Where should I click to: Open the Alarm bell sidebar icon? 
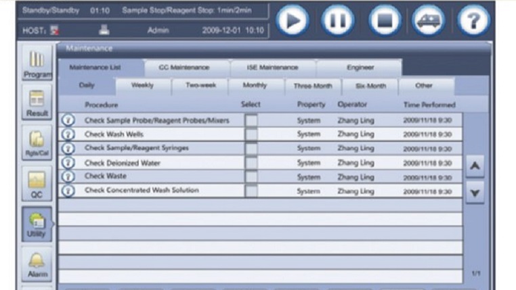coord(38,264)
